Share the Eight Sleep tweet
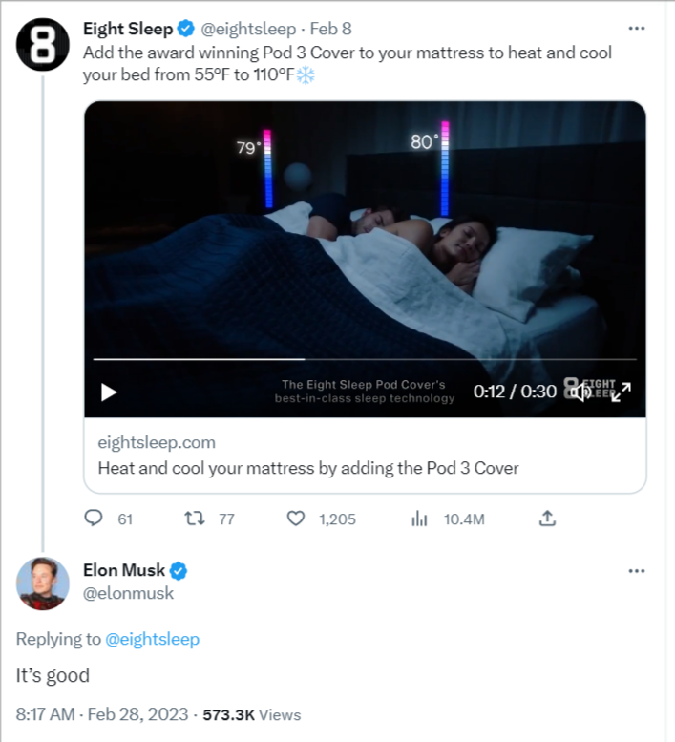675x742 pixels. coord(547,519)
